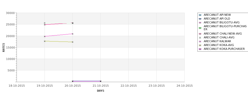The image size is (248, 109).
Task: Click the RATES axis title
Action: (4, 47)
